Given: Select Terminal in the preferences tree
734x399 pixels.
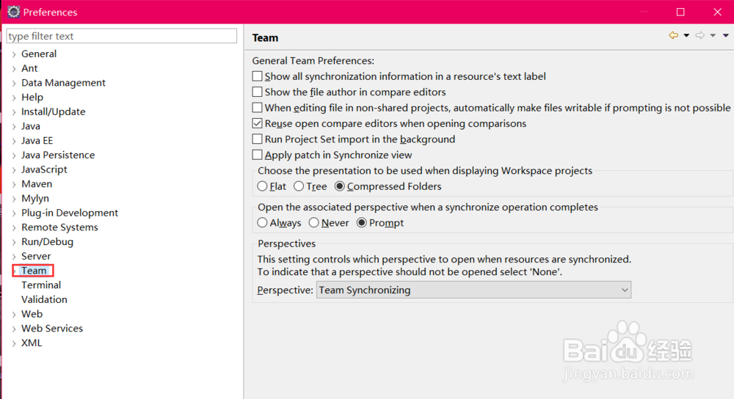Looking at the screenshot, I should (x=41, y=285).
